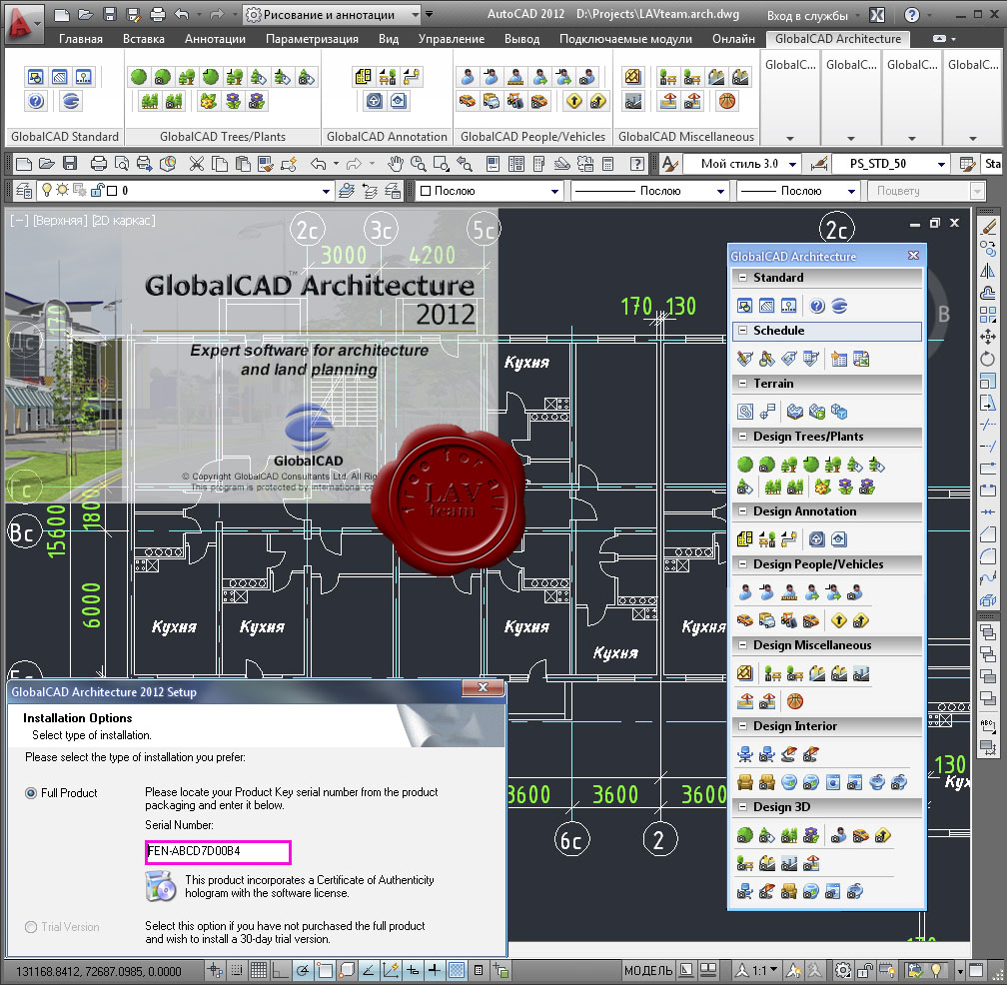
Task: Click Вход в службы sign-in button
Action: (806, 15)
